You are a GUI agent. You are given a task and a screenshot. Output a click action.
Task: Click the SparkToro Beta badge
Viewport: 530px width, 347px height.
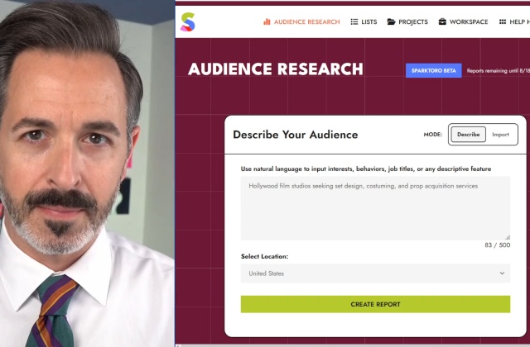point(434,70)
